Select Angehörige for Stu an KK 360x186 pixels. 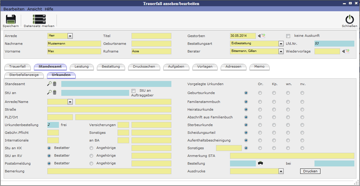tap(91, 148)
